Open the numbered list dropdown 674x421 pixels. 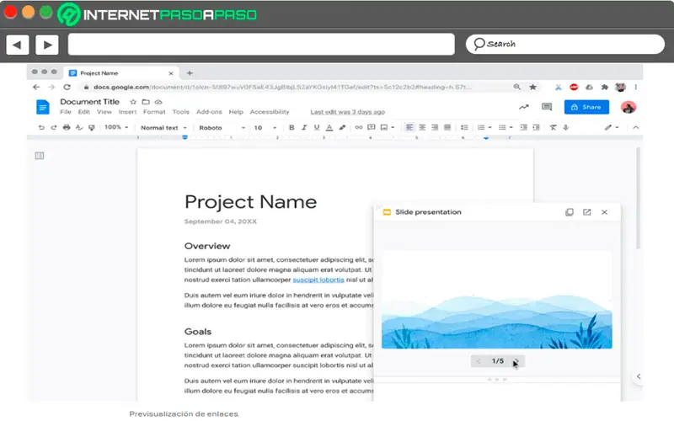tap(484, 127)
